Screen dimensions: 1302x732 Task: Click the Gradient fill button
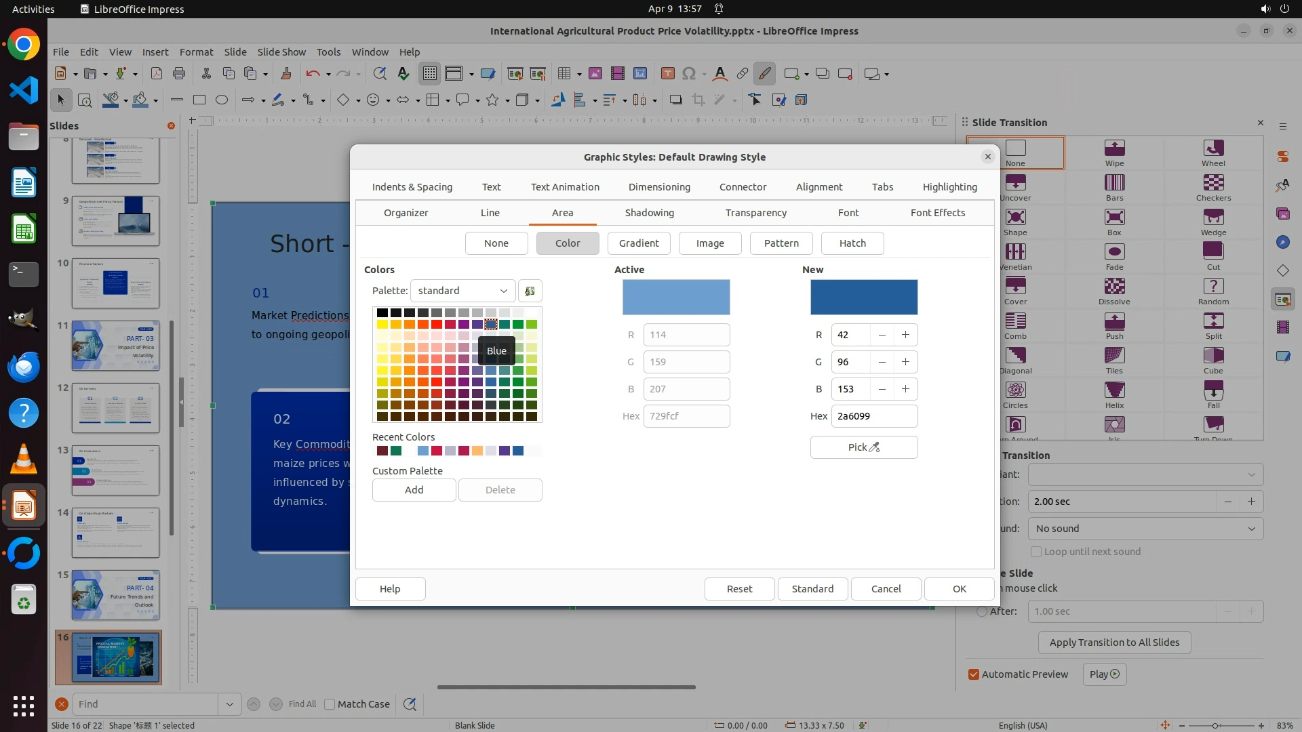pos(638,243)
